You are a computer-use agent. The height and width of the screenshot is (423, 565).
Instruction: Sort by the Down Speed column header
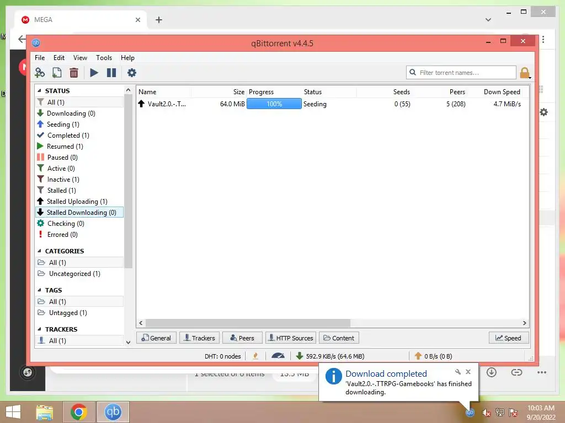click(495, 92)
